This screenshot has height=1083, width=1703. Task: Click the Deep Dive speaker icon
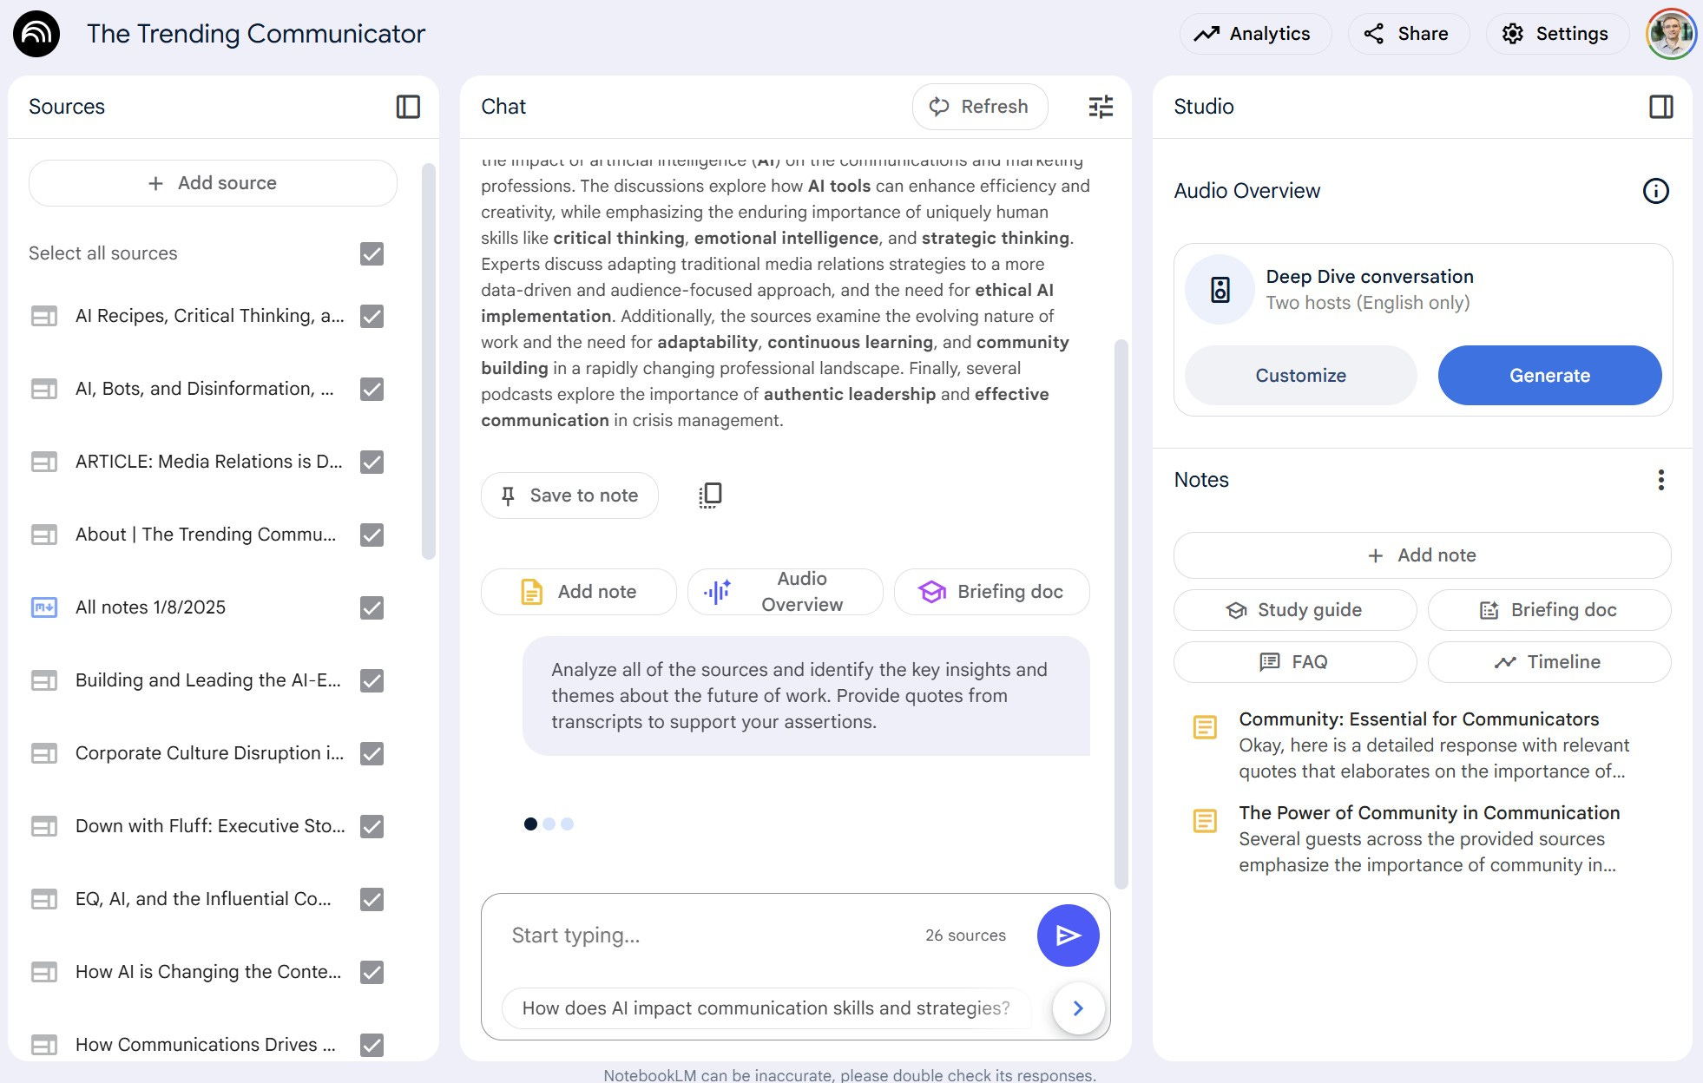point(1220,290)
